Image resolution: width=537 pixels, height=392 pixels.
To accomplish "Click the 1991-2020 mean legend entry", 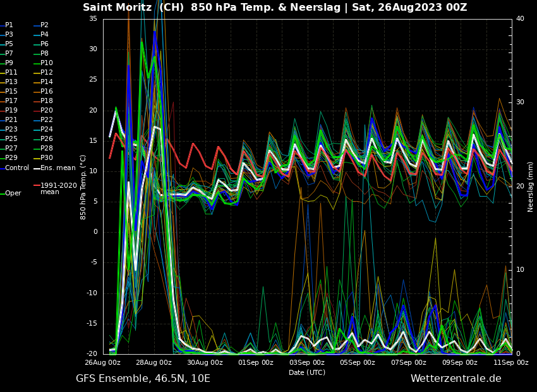I will click(x=58, y=188).
